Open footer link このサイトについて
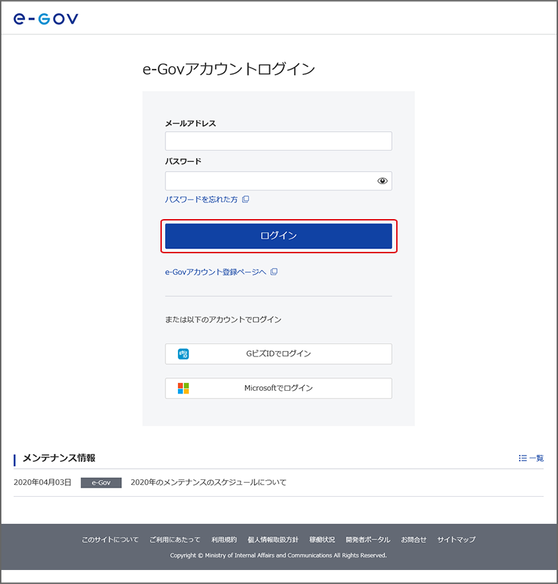Viewport: 558px width, 584px height. coord(110,539)
